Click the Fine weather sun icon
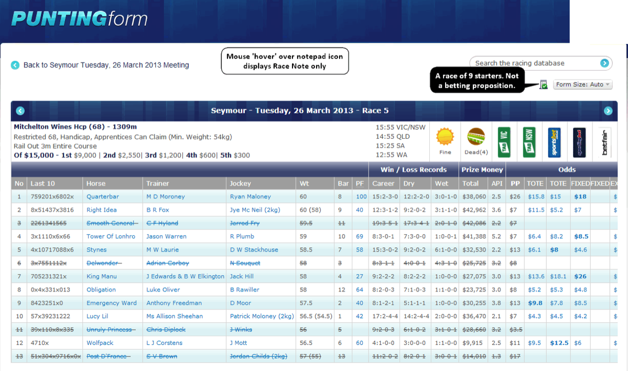Viewport: 628px width, 371px height. coord(445,137)
